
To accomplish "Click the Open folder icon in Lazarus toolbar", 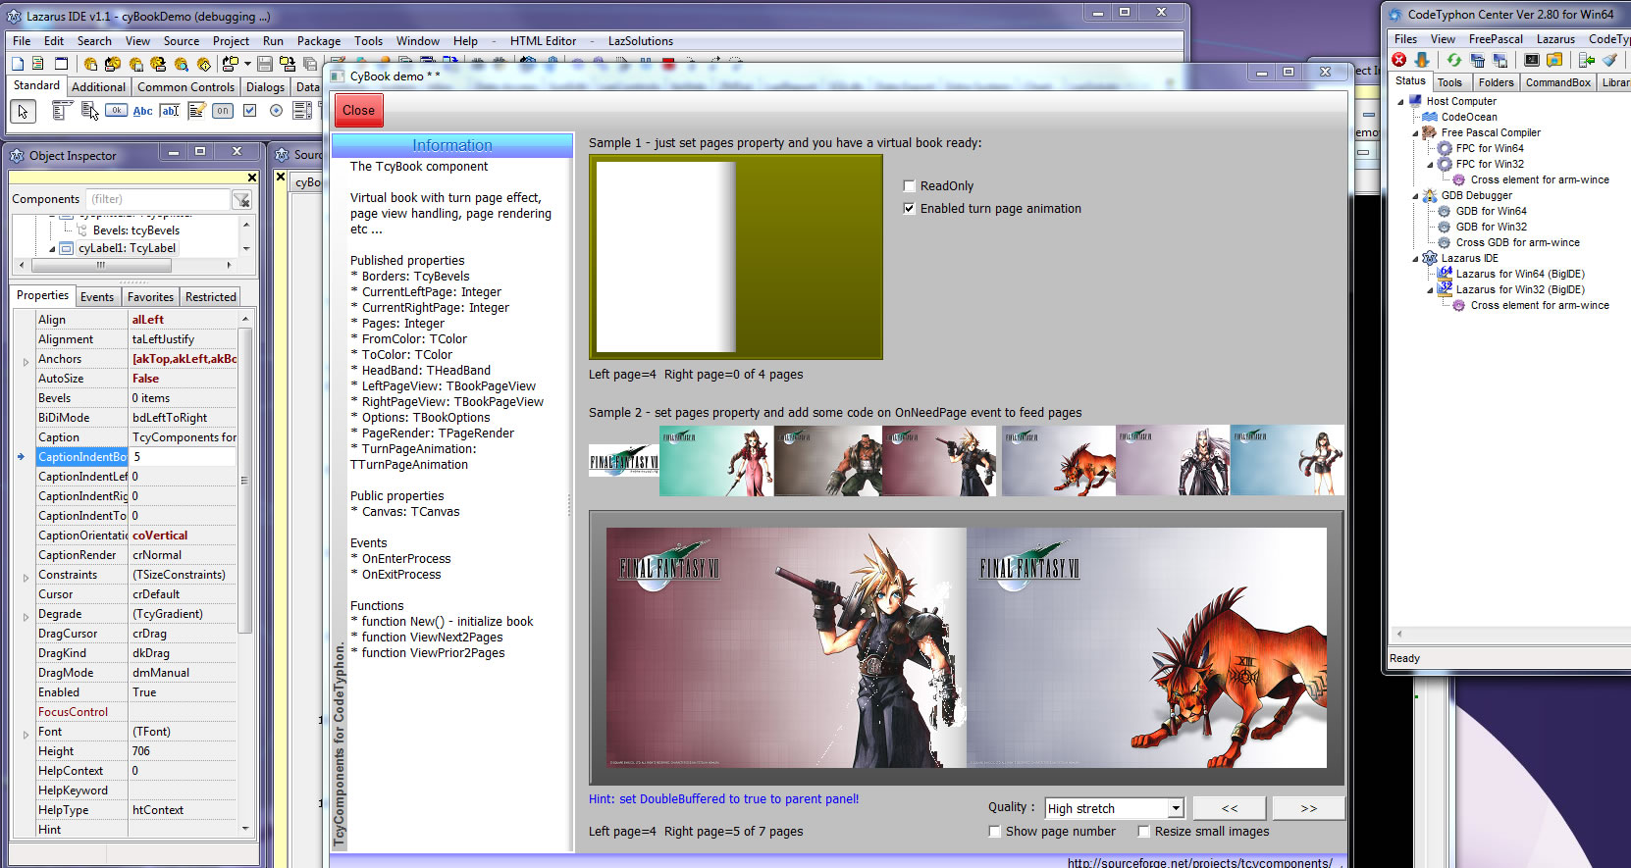I will (x=231, y=64).
